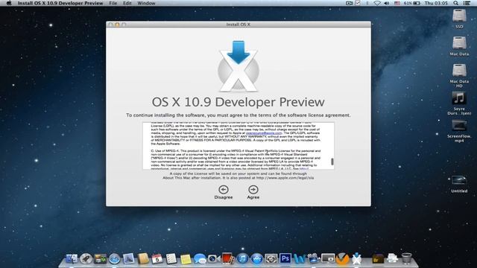Screen dimensions: 477x268
Task: Open Launchpad from the Dock
Action: [x=86, y=258]
